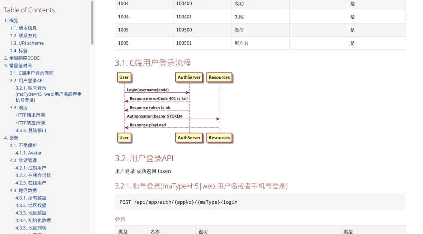Click the POST login endpoint code block
Screen dimensions: 423x234
[x=178, y=202]
